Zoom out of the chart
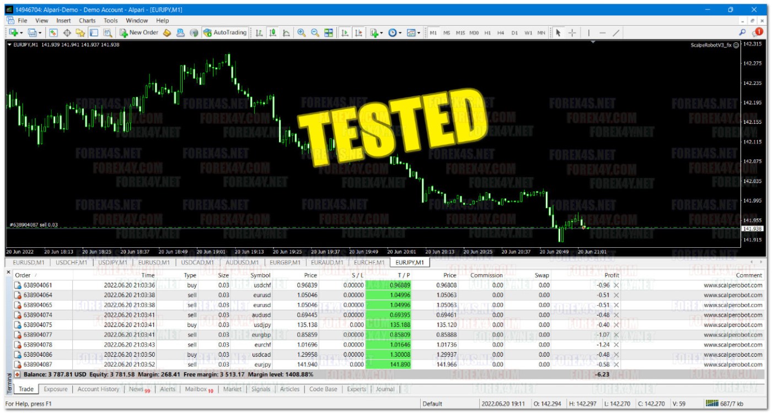772x413 pixels. (x=315, y=32)
